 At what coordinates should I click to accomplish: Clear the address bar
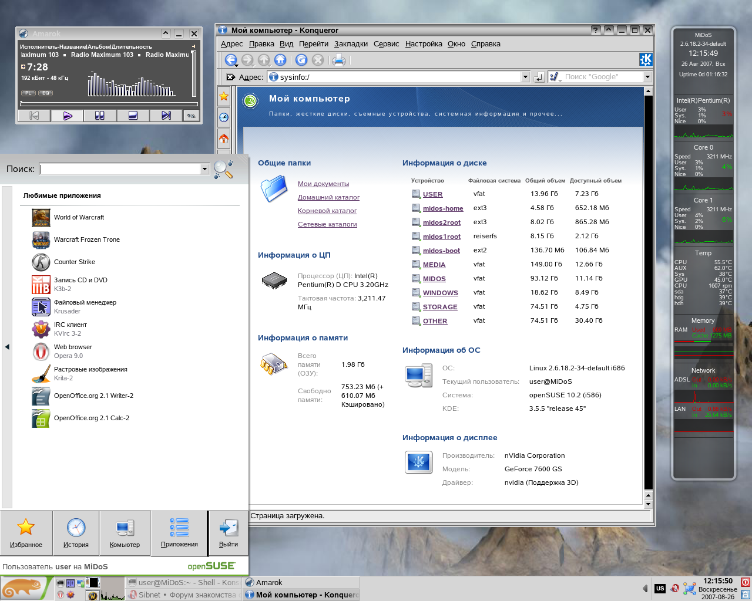pos(231,77)
